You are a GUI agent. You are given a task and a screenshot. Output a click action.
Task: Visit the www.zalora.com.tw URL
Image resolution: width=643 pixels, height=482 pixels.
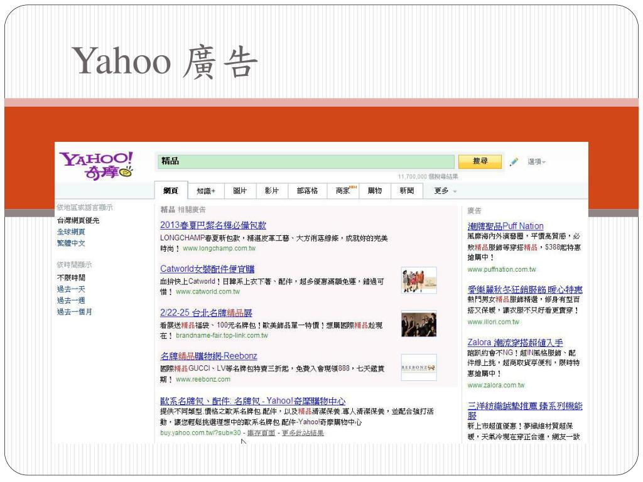[x=496, y=385]
